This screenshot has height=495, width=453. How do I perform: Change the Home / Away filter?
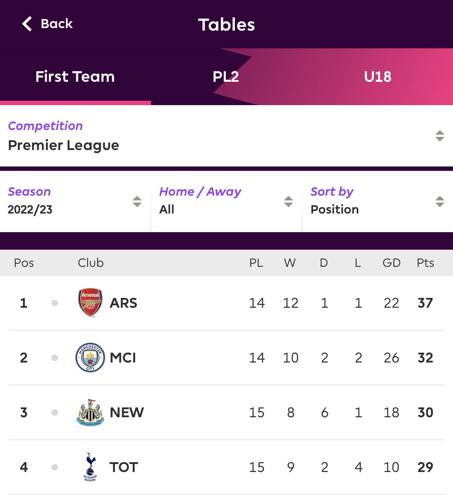tap(226, 201)
